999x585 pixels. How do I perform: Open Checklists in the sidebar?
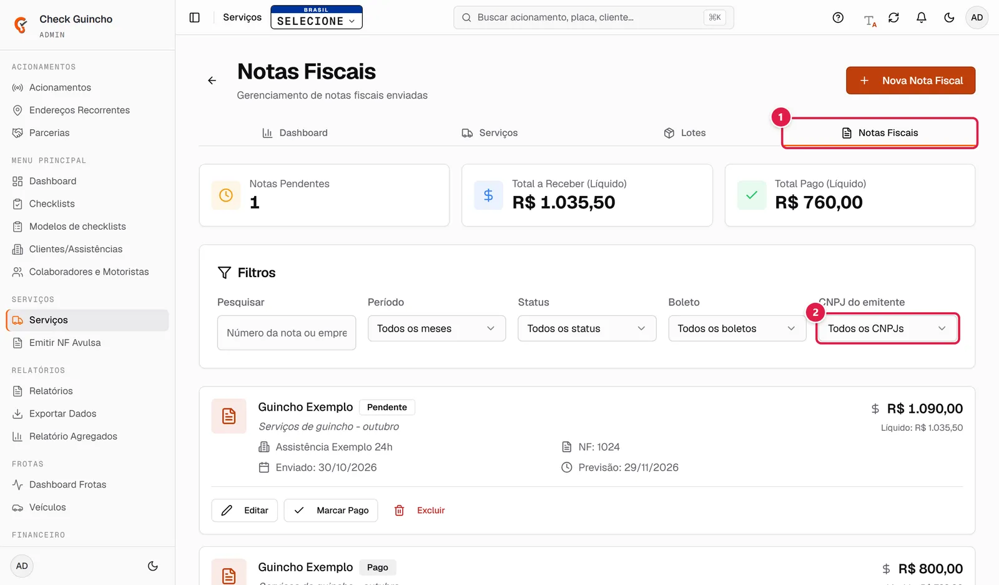click(x=87, y=204)
